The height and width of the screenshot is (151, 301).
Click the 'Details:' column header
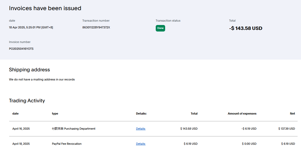coord(141,114)
